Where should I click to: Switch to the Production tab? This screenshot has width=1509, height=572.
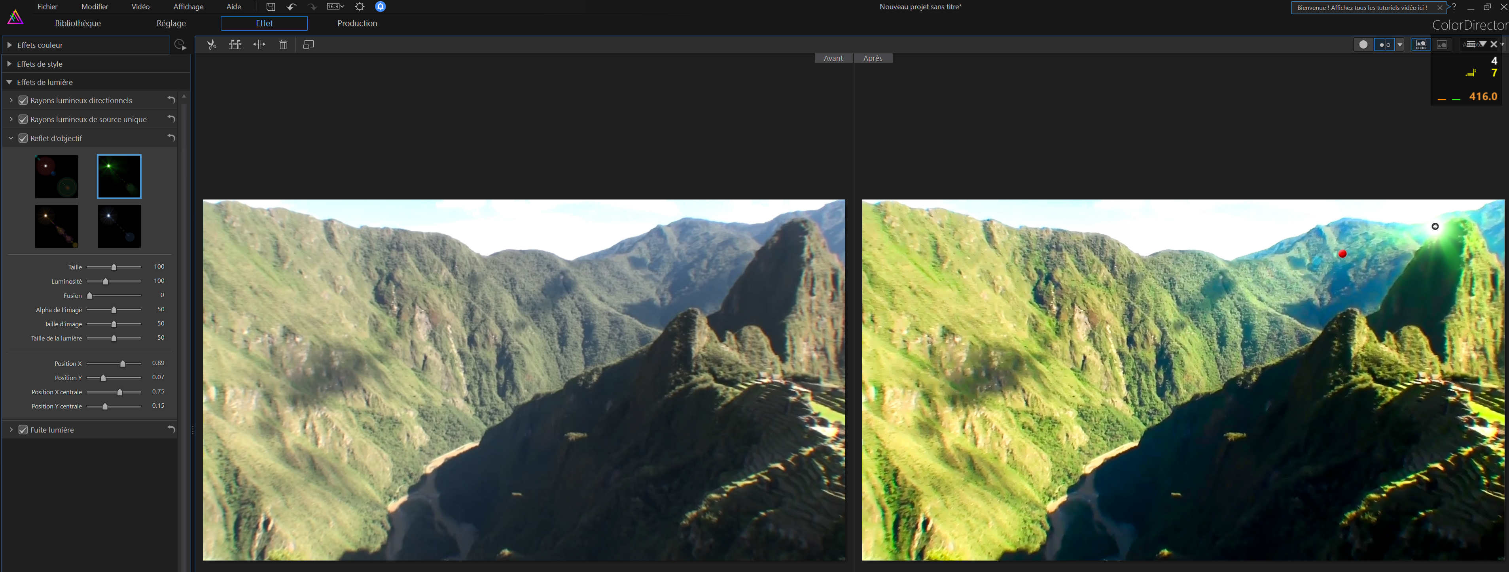(357, 23)
